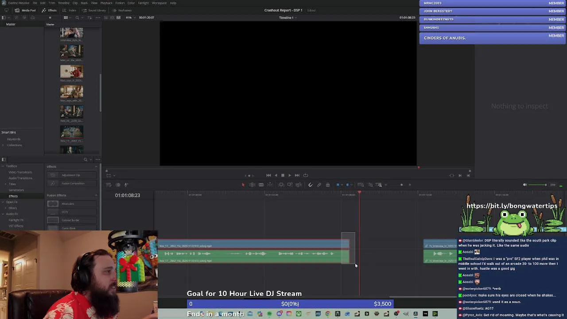Select the Nov_04 clip thumbnail
567x319 pixels.
(x=71, y=112)
